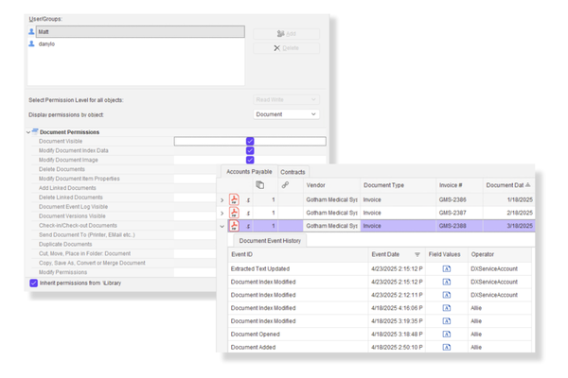Switch to the Contracts tab

293,172
